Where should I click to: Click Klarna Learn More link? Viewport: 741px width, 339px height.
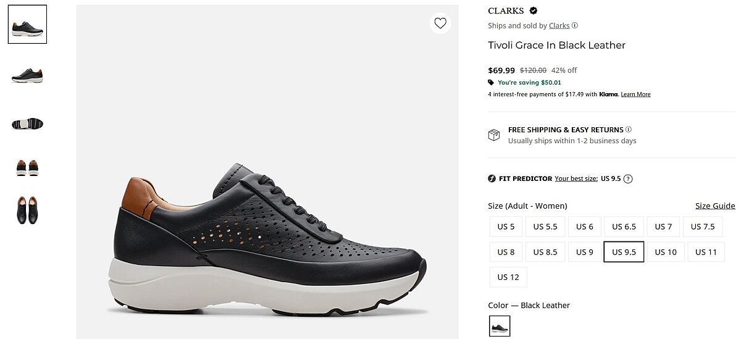click(x=635, y=94)
